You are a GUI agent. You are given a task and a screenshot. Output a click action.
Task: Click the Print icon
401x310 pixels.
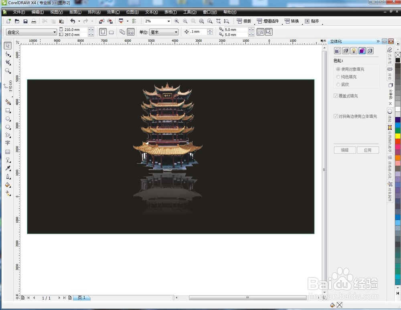pos(34,21)
